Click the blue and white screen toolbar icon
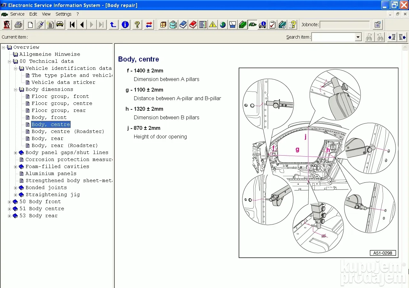Viewport: 409px width, 288px height. point(233,25)
